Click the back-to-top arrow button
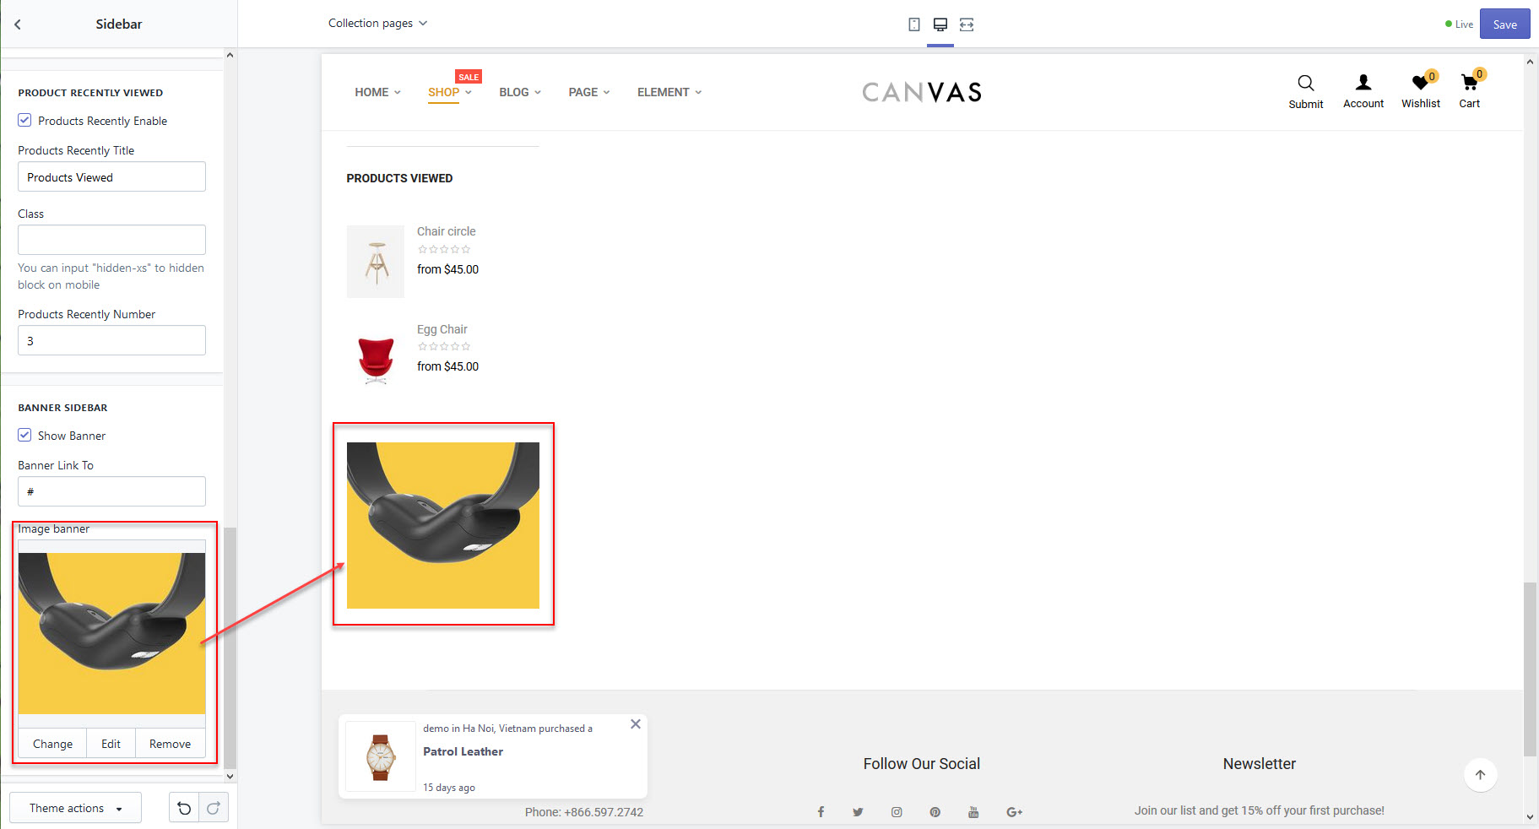This screenshot has width=1539, height=829. 1480,775
